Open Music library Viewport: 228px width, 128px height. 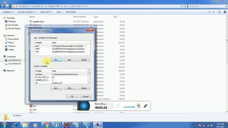pyautogui.click(x=11, y=43)
